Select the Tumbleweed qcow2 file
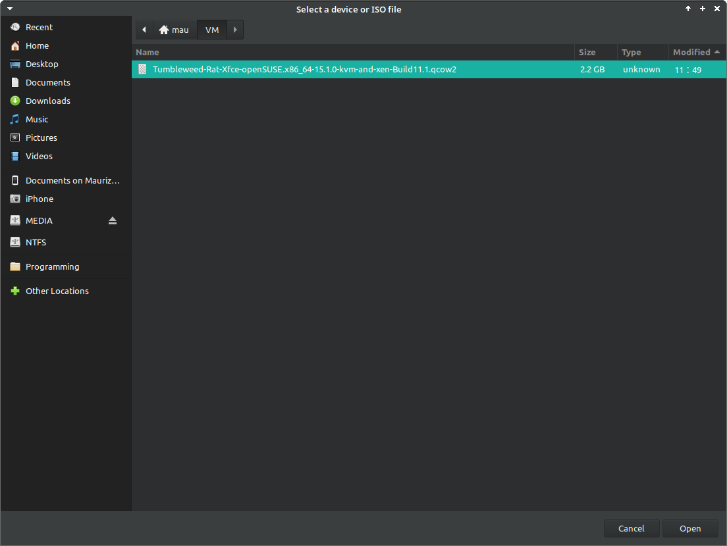The image size is (727, 546). 304,69
